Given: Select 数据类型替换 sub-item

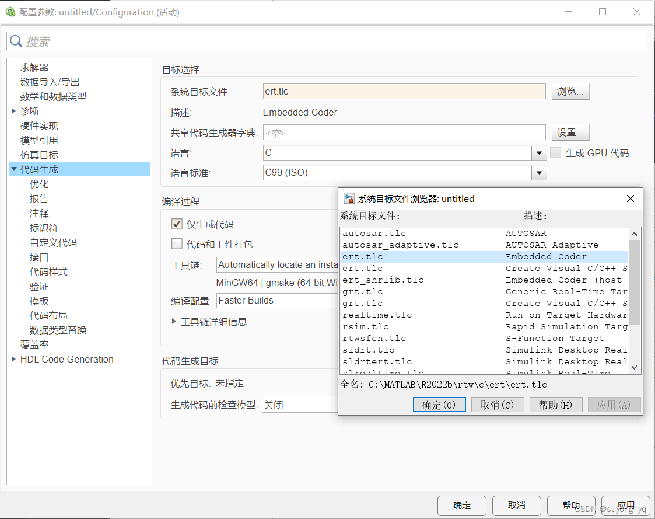Looking at the screenshot, I should 58,330.
